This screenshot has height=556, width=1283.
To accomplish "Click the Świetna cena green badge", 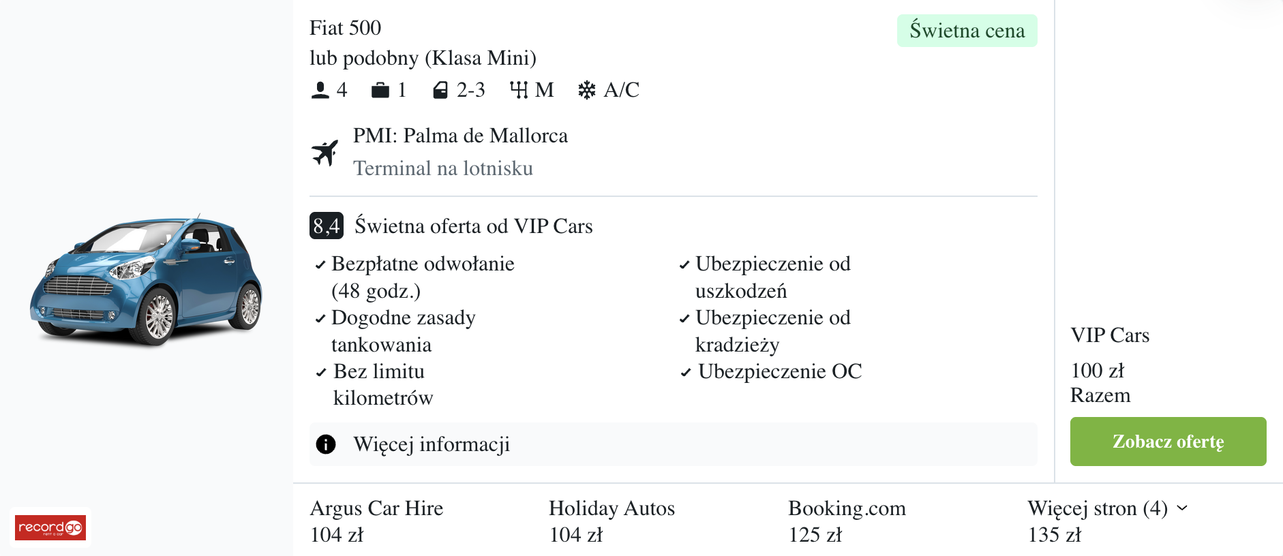I will 967,31.
